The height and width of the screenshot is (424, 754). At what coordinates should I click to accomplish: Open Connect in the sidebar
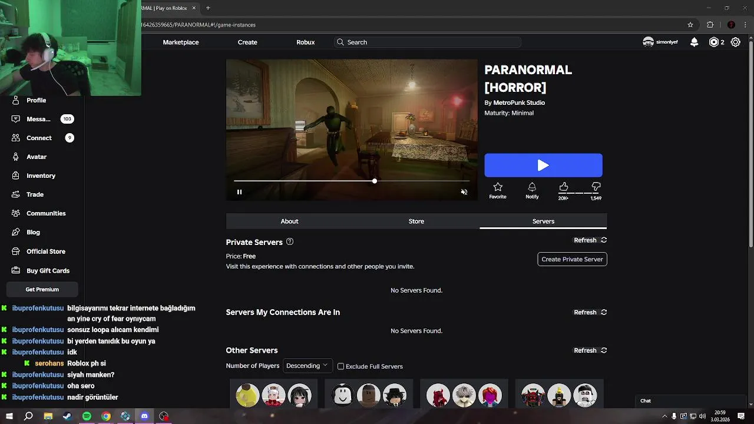(42, 138)
